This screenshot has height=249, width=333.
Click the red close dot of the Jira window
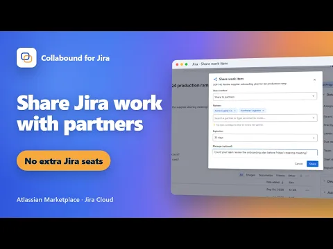click(177, 64)
